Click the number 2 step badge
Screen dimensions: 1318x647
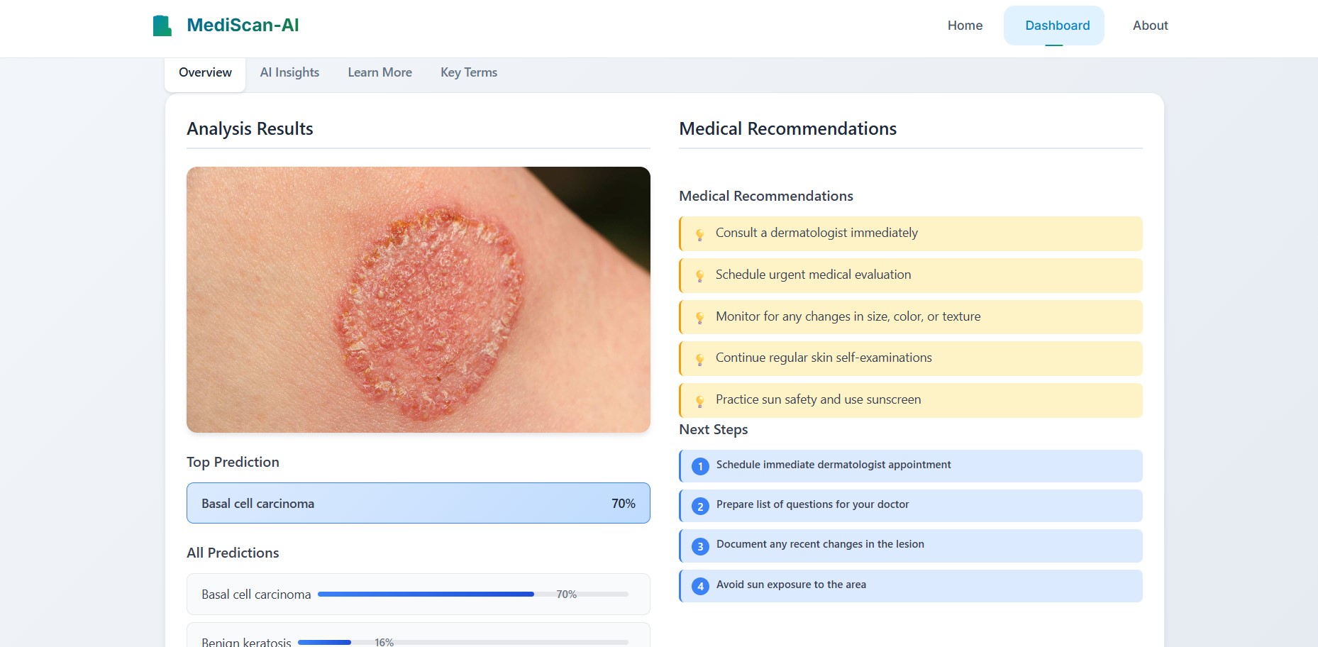700,506
